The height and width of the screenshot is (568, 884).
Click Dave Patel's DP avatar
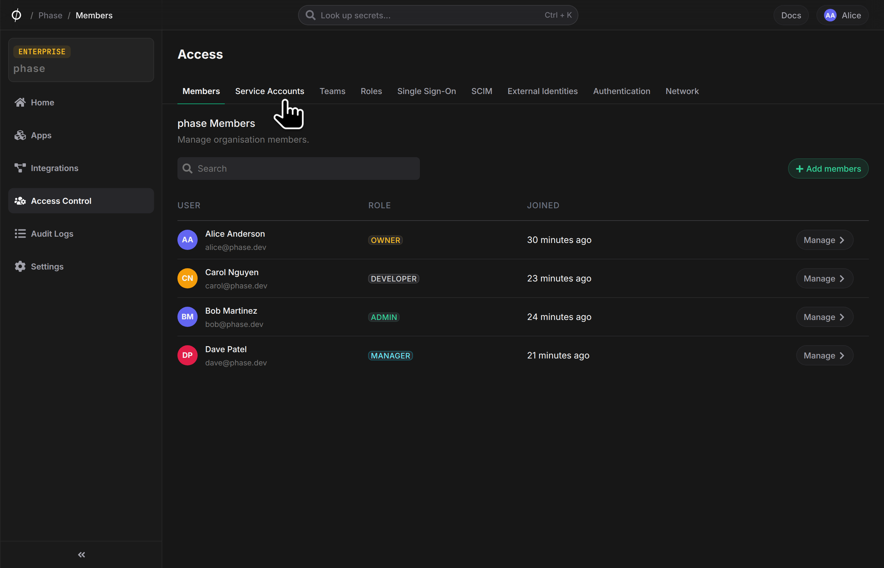pos(188,355)
